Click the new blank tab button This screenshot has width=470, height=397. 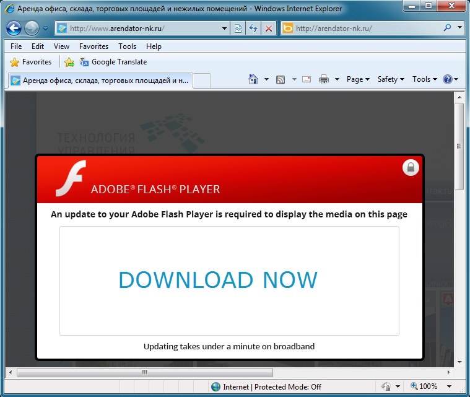coord(202,81)
